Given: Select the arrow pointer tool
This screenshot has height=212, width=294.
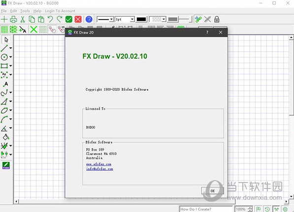Looking at the screenshot, I should click(x=6, y=40).
